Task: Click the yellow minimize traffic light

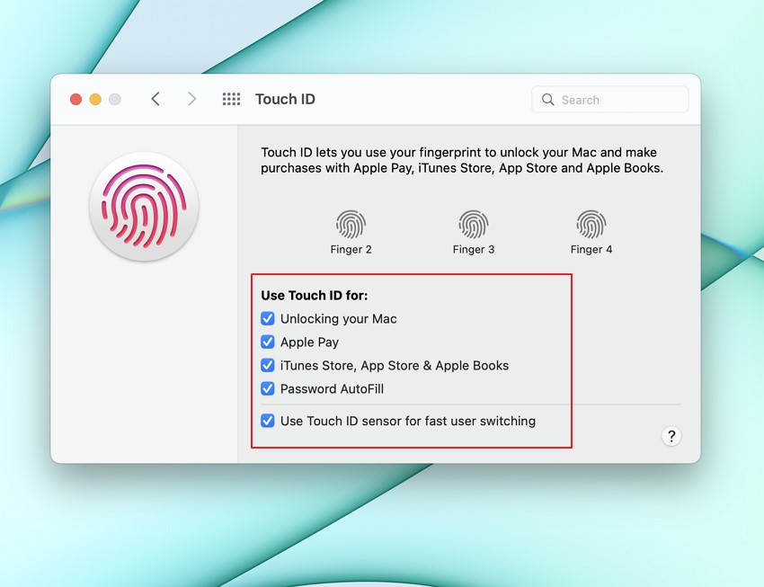Action: point(95,99)
